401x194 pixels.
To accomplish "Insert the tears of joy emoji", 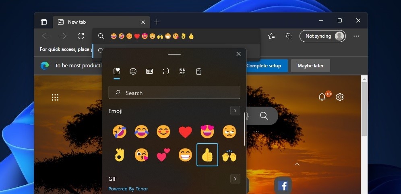I will [141, 132].
